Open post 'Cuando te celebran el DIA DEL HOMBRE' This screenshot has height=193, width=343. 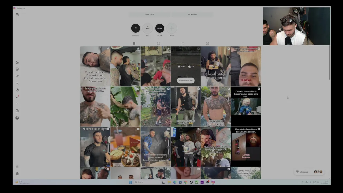pyautogui.click(x=216, y=66)
